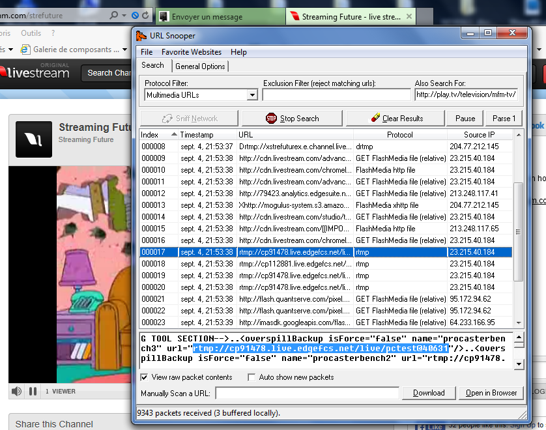Select row 000012 analytics.edgesuite entry
This screenshot has height=430, width=546.
click(x=326, y=193)
